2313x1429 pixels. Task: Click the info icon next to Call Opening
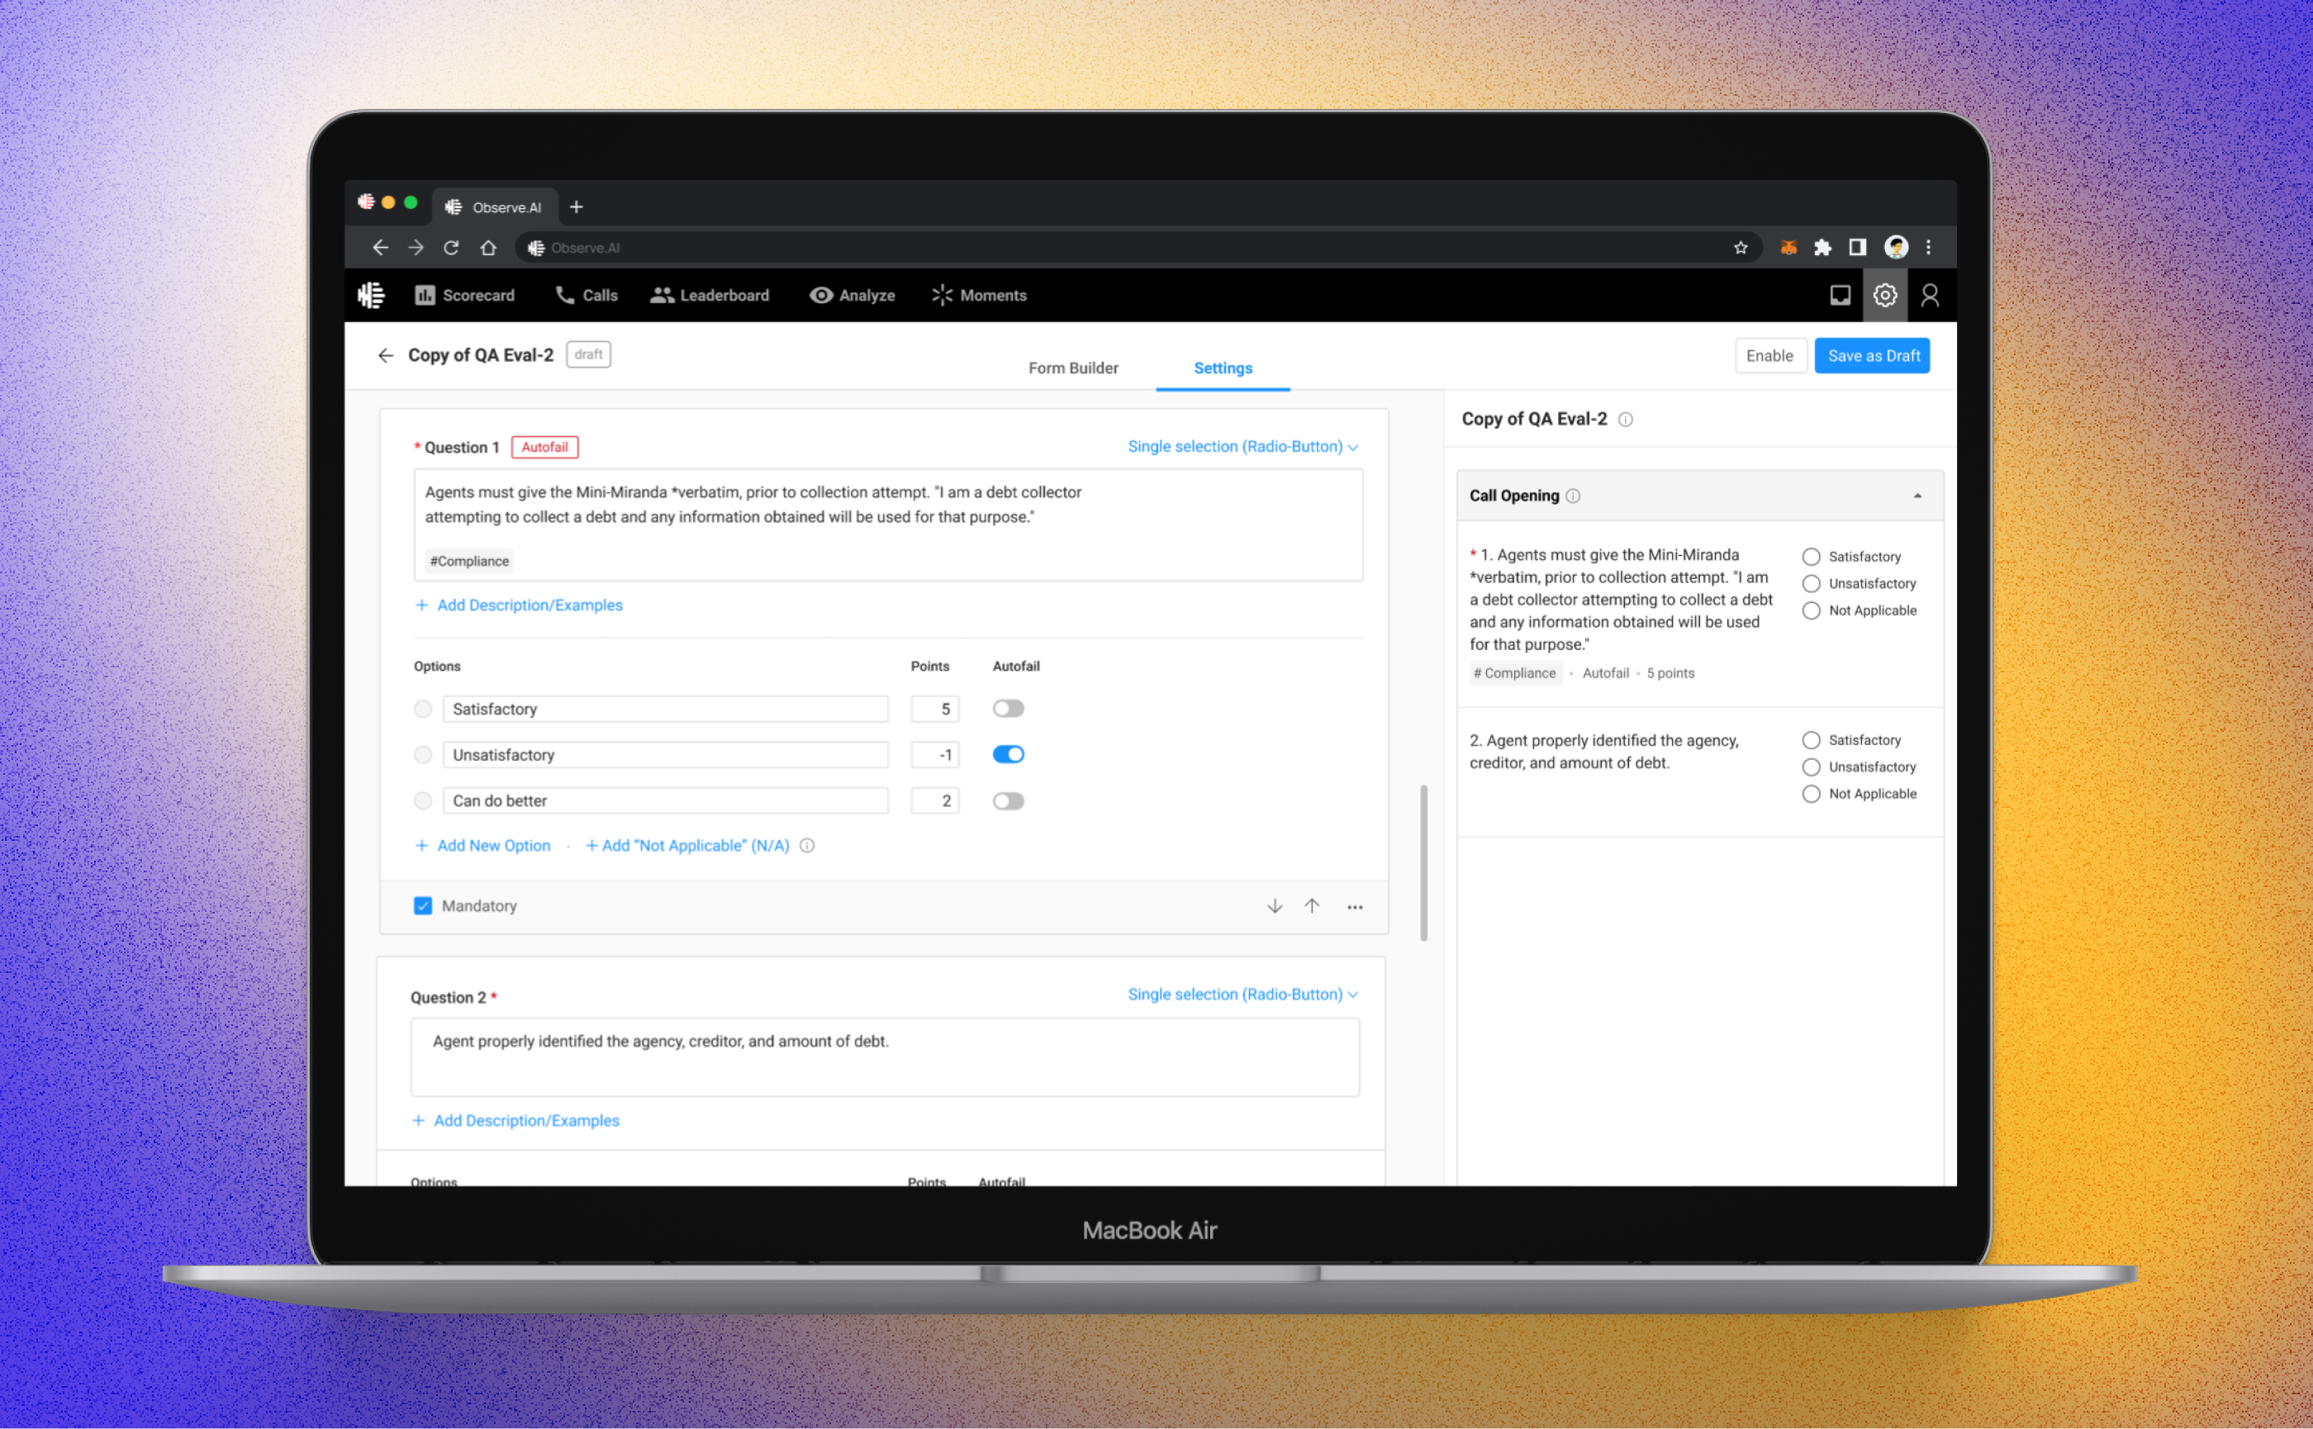coord(1573,496)
